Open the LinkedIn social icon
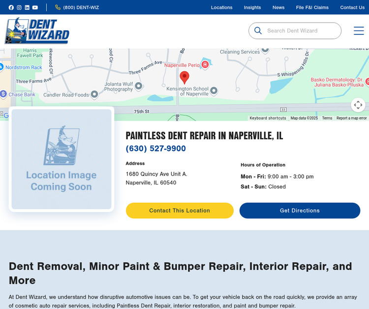The height and width of the screenshot is (309, 369). [x=27, y=7]
